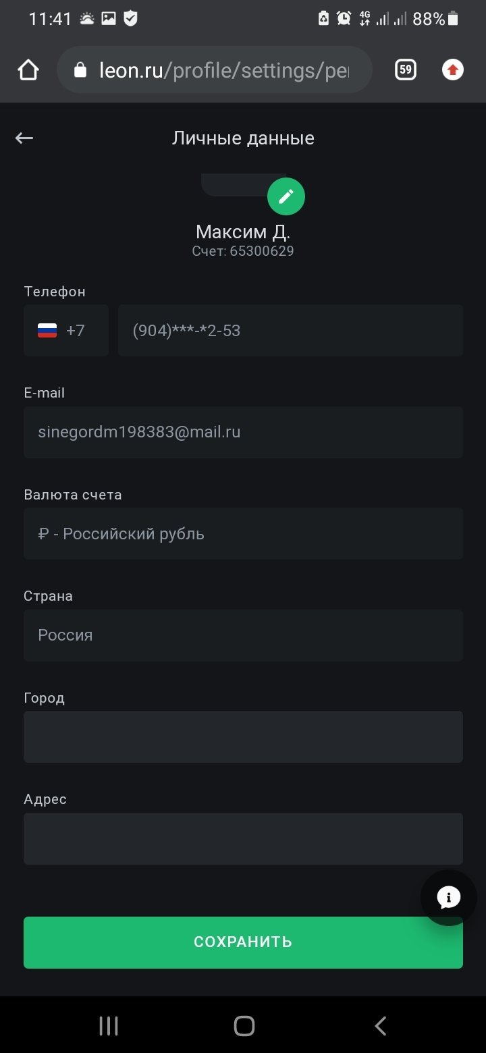Screen dimensions: 486x1053
Task: Open the Страна country field
Action: pyautogui.click(x=243, y=635)
